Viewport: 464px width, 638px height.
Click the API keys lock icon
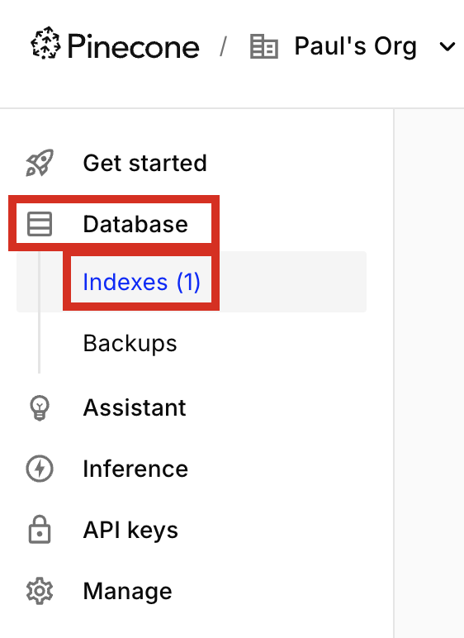40,530
